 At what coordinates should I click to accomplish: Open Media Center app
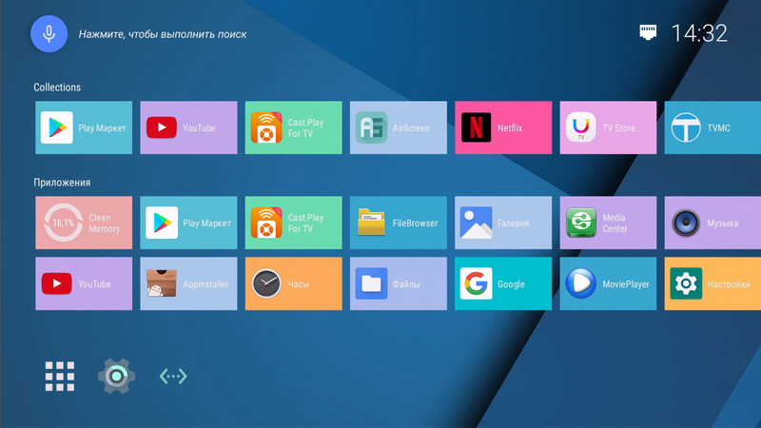(608, 224)
